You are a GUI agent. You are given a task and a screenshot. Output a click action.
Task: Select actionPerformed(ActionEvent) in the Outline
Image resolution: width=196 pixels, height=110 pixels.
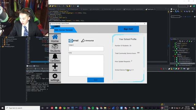[187, 64]
